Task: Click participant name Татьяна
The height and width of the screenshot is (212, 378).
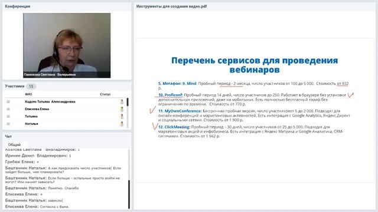Action: tap(31, 117)
